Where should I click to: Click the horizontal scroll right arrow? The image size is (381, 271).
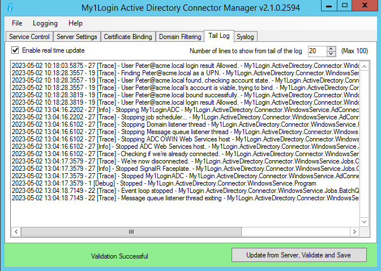(x=354, y=231)
